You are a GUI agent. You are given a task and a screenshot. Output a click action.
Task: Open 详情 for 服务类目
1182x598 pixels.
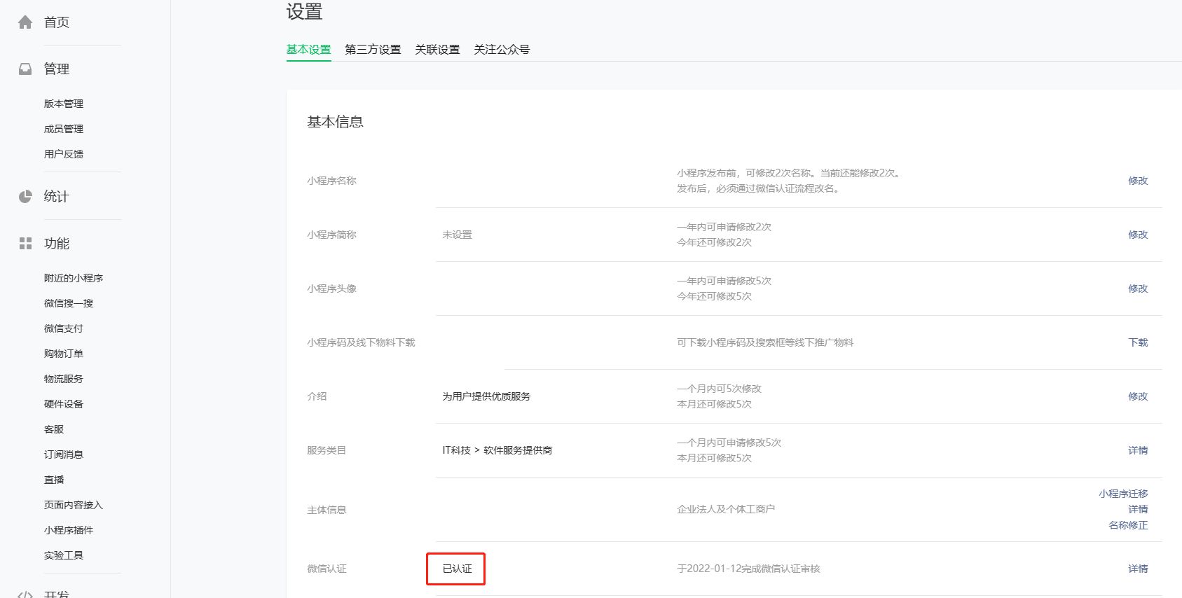point(1138,450)
